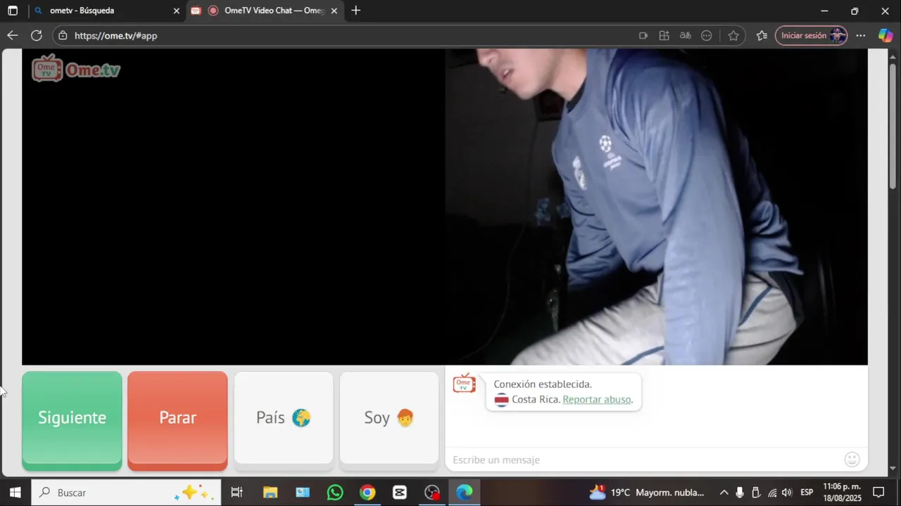
Task: Click the Costa Rica country text
Action: [536, 399]
